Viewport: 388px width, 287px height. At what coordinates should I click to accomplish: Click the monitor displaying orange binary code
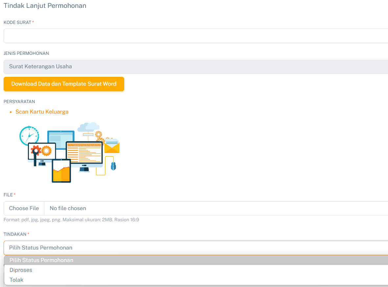pyautogui.click(x=84, y=152)
